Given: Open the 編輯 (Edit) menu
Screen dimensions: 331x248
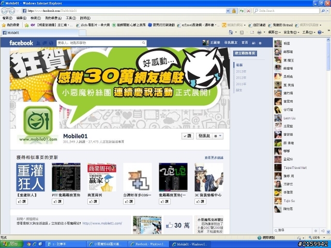Looking at the screenshot, I should tap(21, 18).
